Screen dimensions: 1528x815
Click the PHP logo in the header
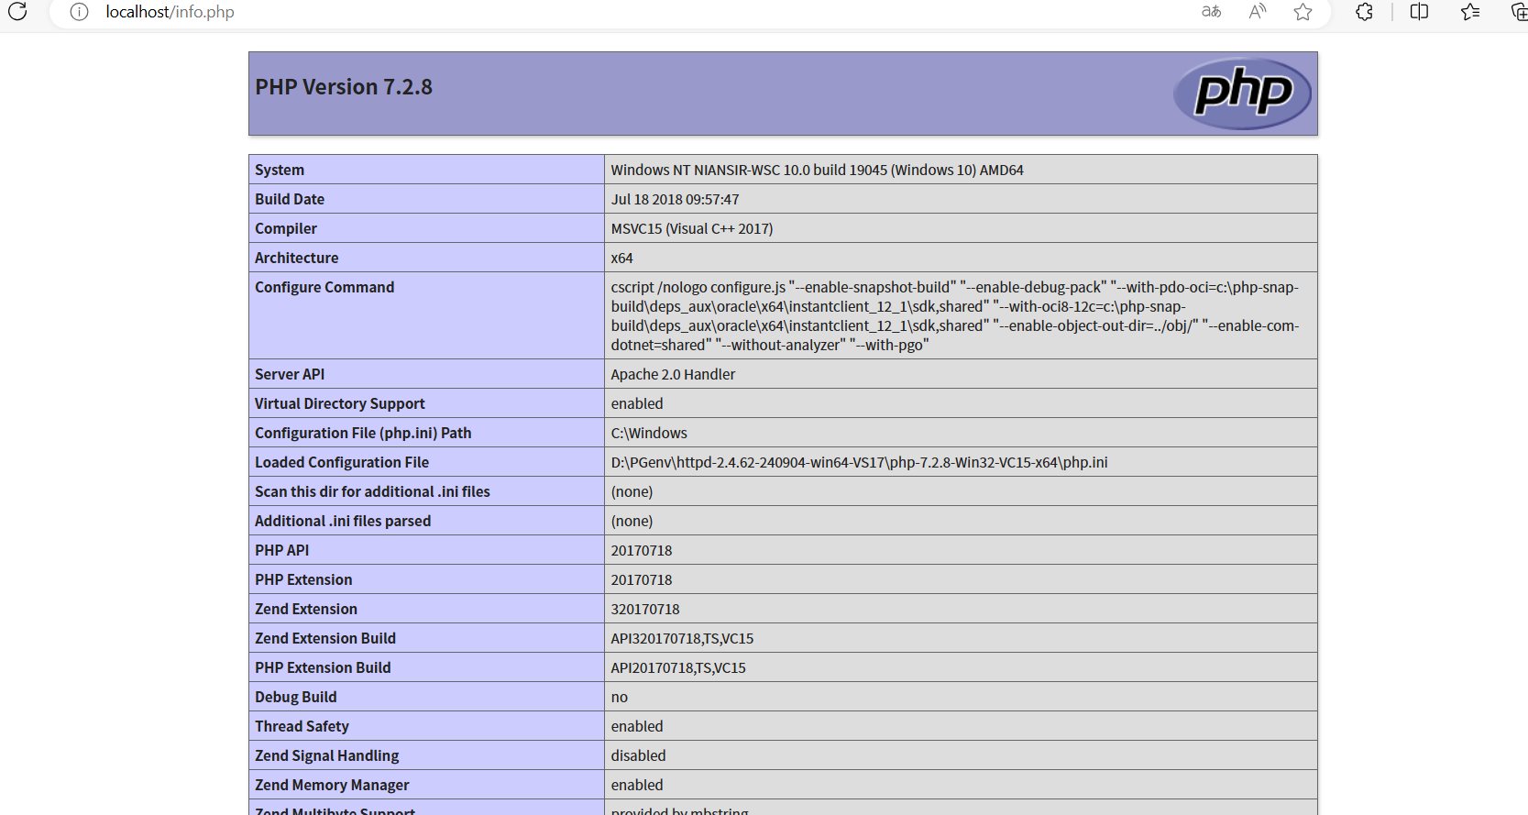1242,94
